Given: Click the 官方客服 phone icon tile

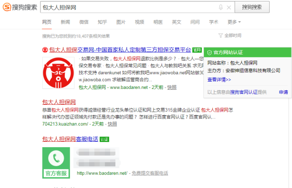Looking at the screenshot, I should [56, 163].
